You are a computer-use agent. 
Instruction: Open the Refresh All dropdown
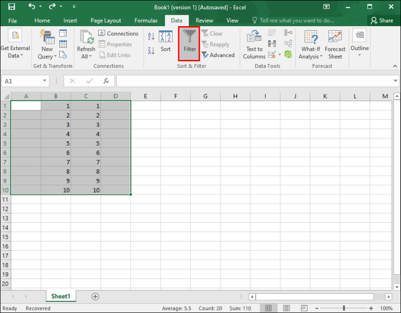[86, 56]
